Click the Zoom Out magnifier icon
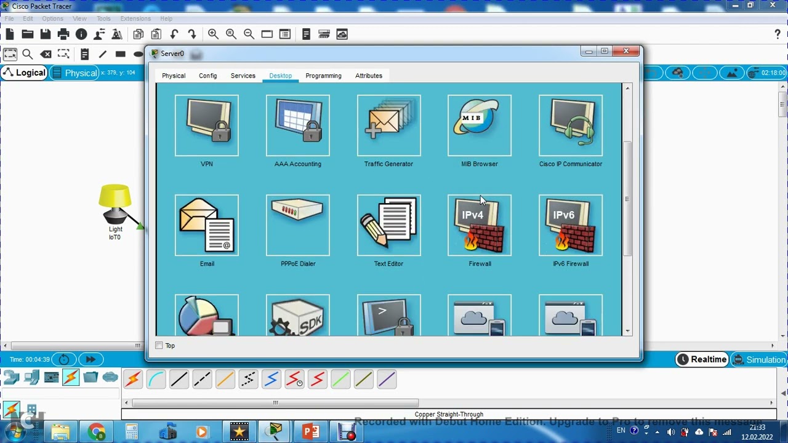 [x=249, y=34]
